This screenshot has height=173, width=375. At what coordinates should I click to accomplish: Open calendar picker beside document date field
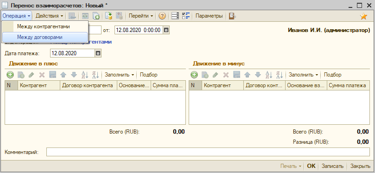(166, 30)
